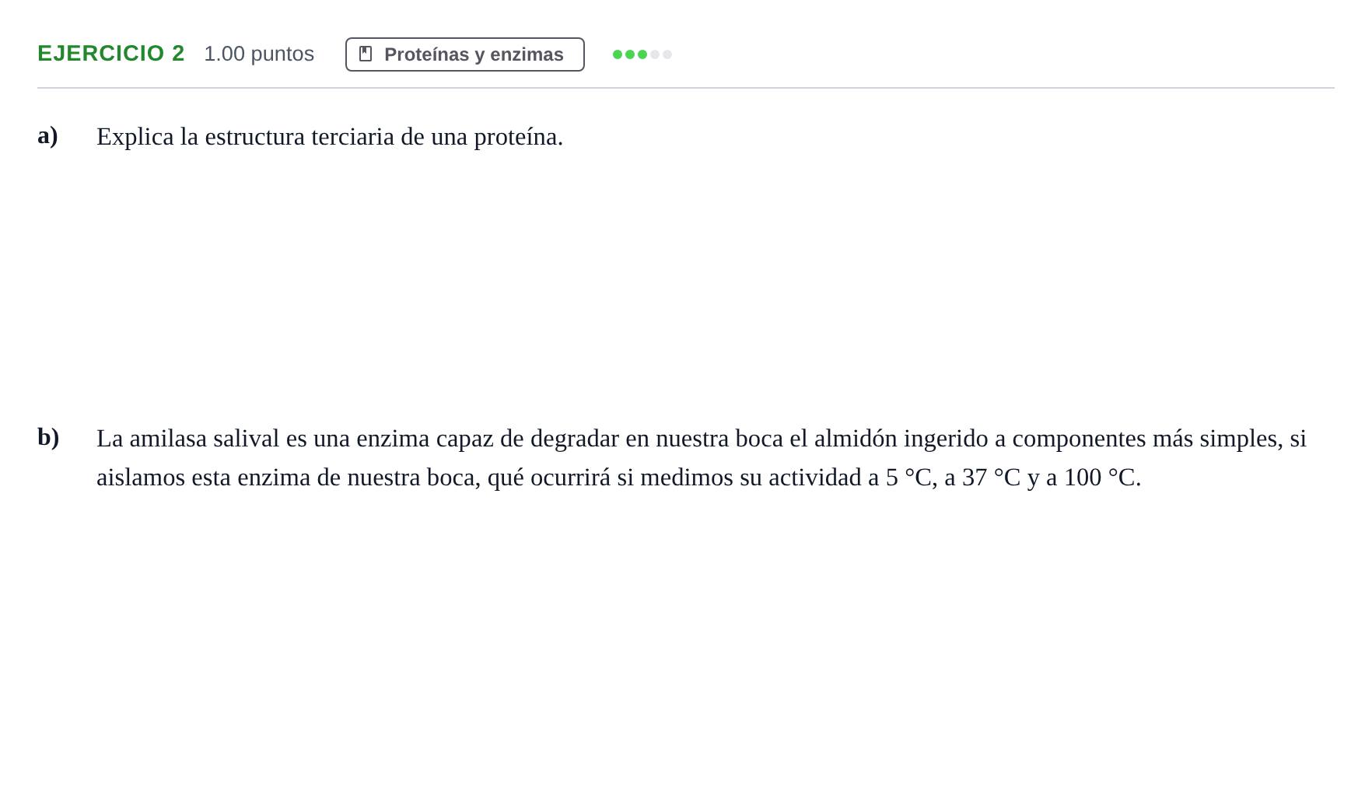Select the third green difficulty dot
This screenshot has height=812, width=1372.
click(x=642, y=54)
